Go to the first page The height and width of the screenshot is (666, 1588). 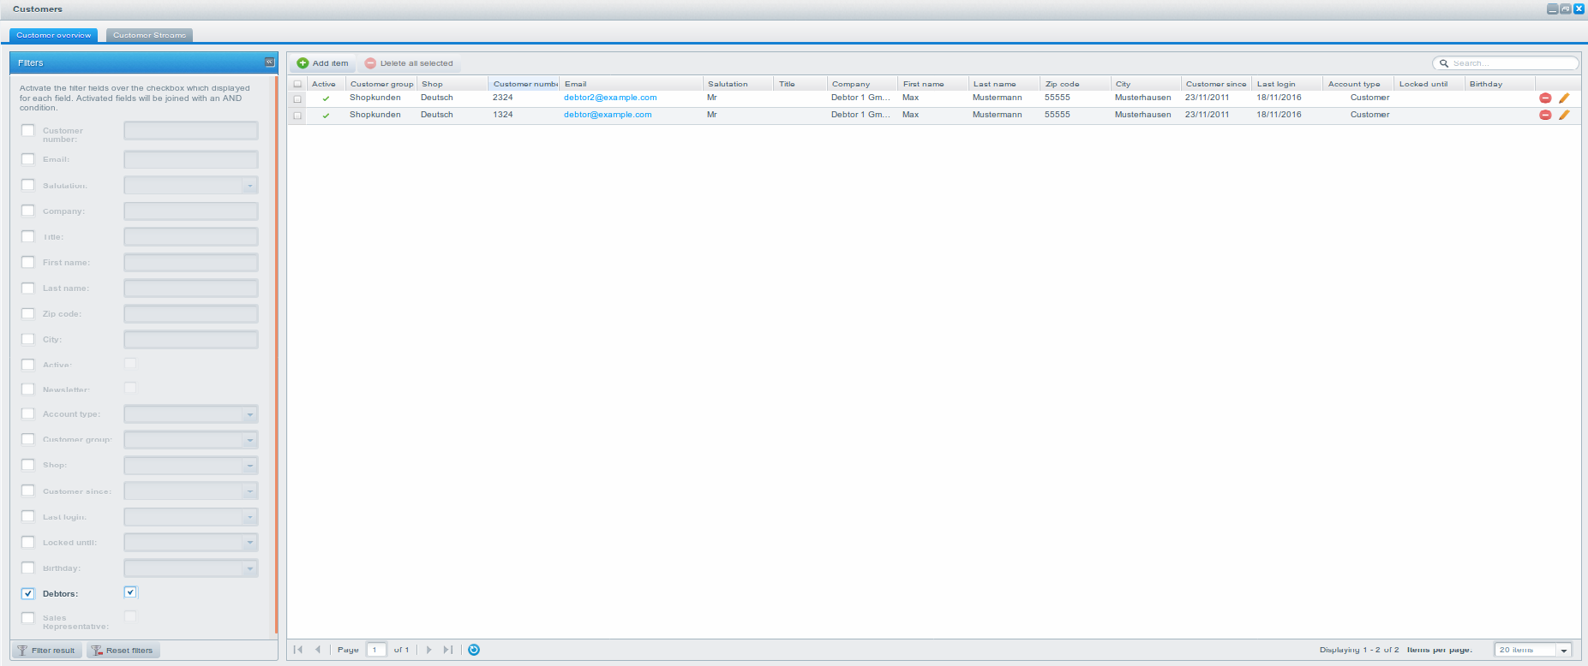point(298,650)
